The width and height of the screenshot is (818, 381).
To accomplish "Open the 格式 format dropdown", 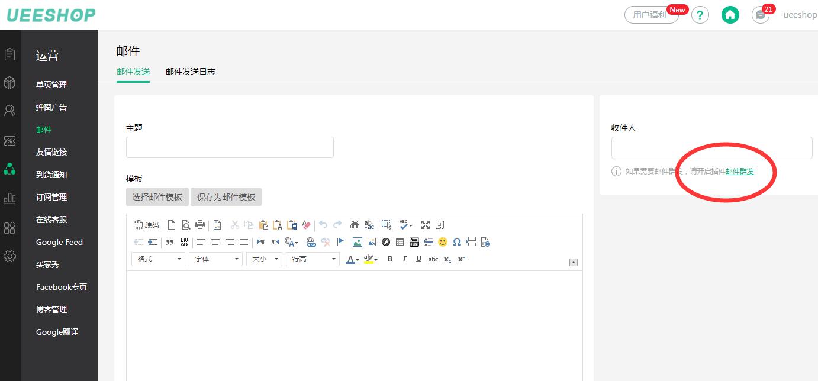I will coord(159,259).
